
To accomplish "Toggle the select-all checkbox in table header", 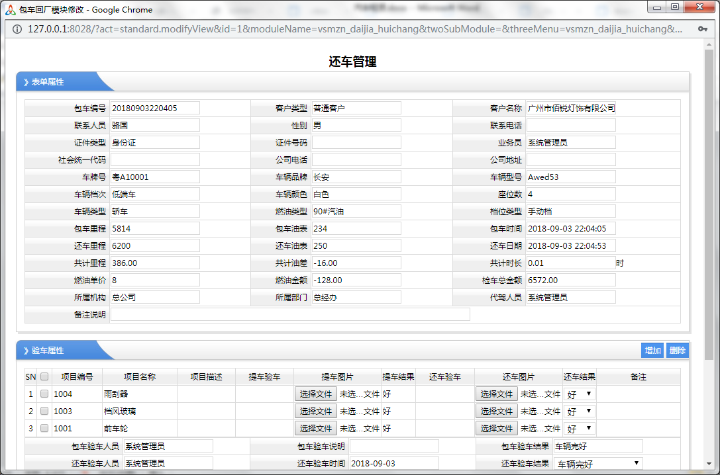I will click(44, 377).
